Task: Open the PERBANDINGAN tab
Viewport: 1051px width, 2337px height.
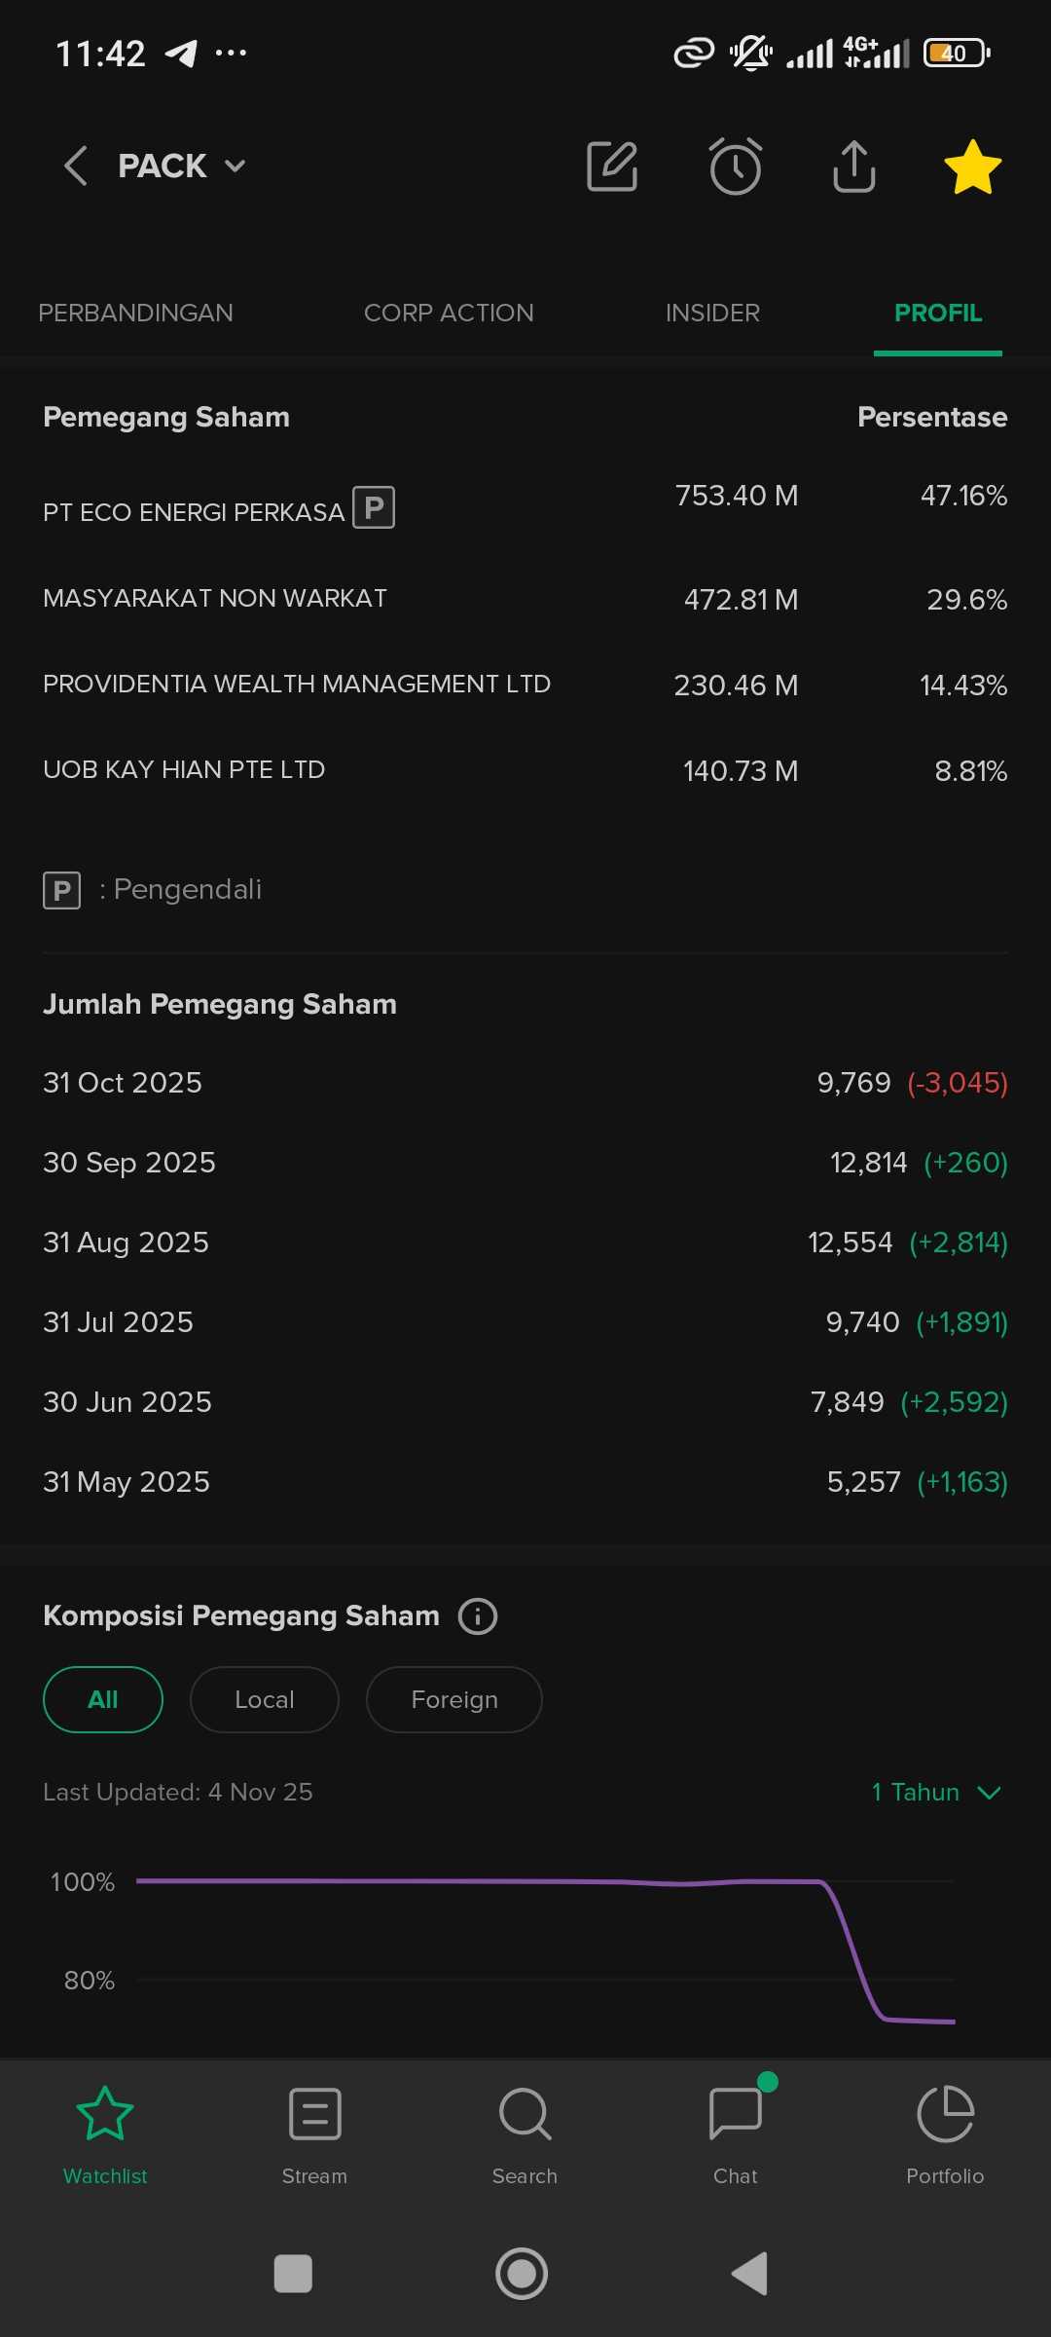Action: [135, 313]
